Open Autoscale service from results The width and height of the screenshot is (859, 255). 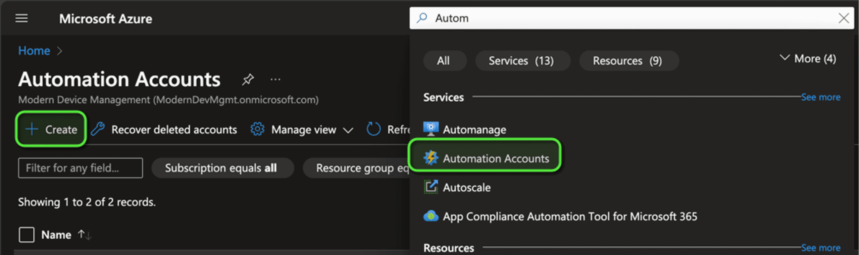(x=466, y=188)
